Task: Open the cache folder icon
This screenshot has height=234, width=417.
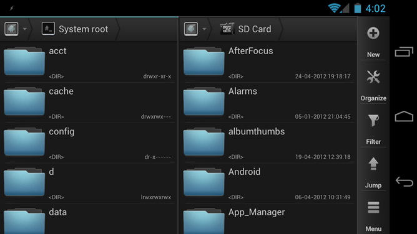Action: 24,101
